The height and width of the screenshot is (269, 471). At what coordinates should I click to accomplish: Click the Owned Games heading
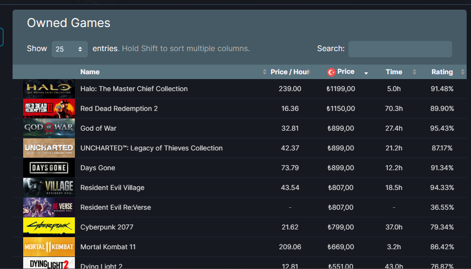[69, 23]
